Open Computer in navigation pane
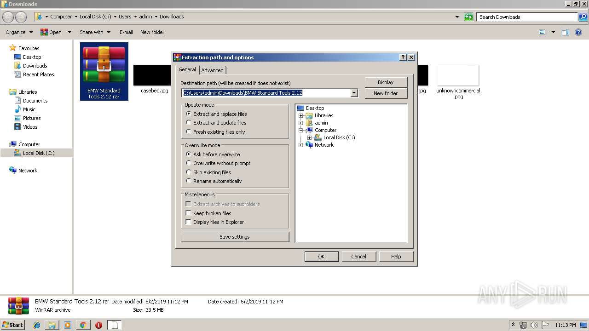Image resolution: width=589 pixels, height=331 pixels. coord(29,144)
